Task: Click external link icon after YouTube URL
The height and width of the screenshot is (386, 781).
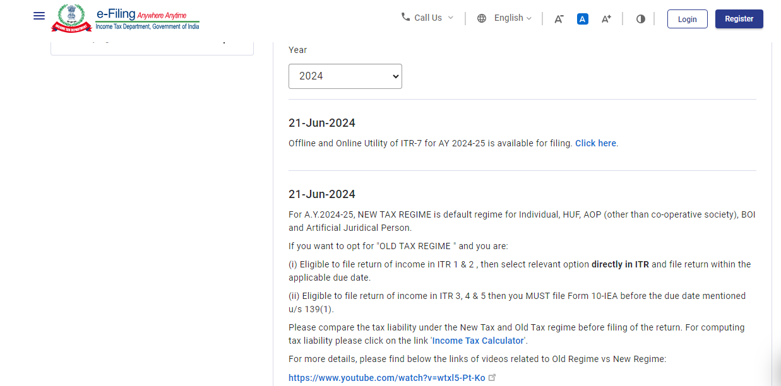Action: (492, 378)
